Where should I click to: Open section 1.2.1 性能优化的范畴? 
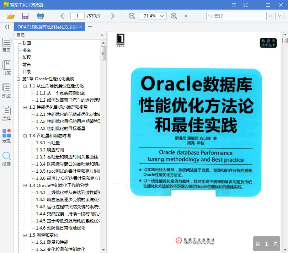pos(68,114)
